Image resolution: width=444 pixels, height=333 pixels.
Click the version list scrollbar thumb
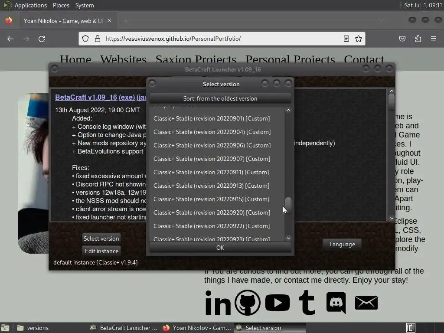click(x=288, y=205)
